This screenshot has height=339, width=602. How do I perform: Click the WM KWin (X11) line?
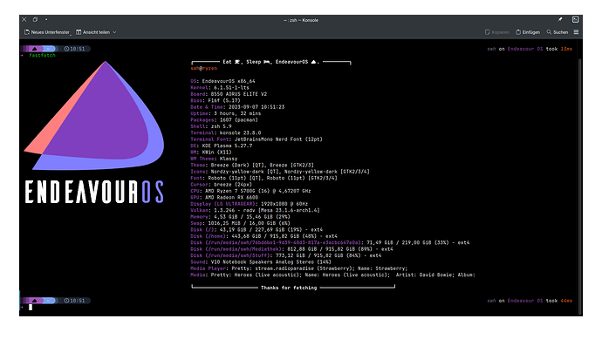tap(211, 153)
